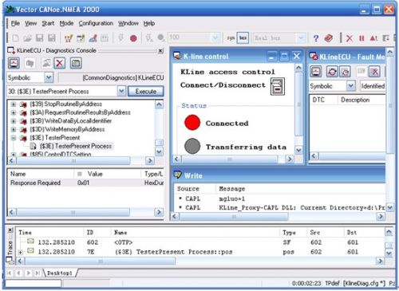Toggle the sym symbolic display button
399x291 pixels.
(231, 38)
